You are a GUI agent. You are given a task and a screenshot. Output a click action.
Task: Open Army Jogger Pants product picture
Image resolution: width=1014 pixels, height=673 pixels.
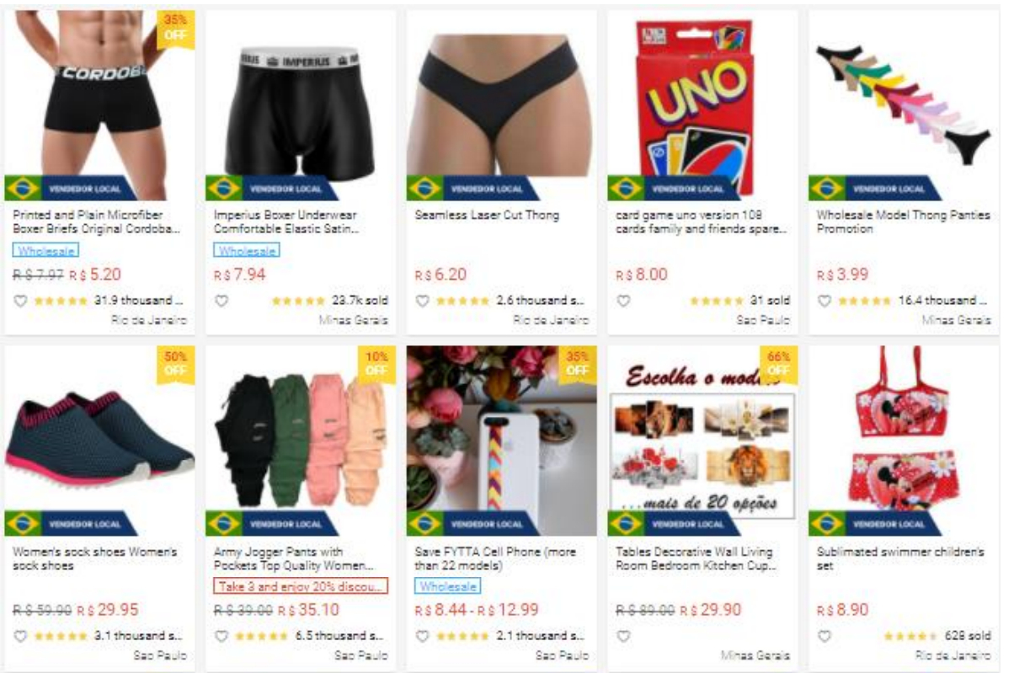click(x=301, y=441)
